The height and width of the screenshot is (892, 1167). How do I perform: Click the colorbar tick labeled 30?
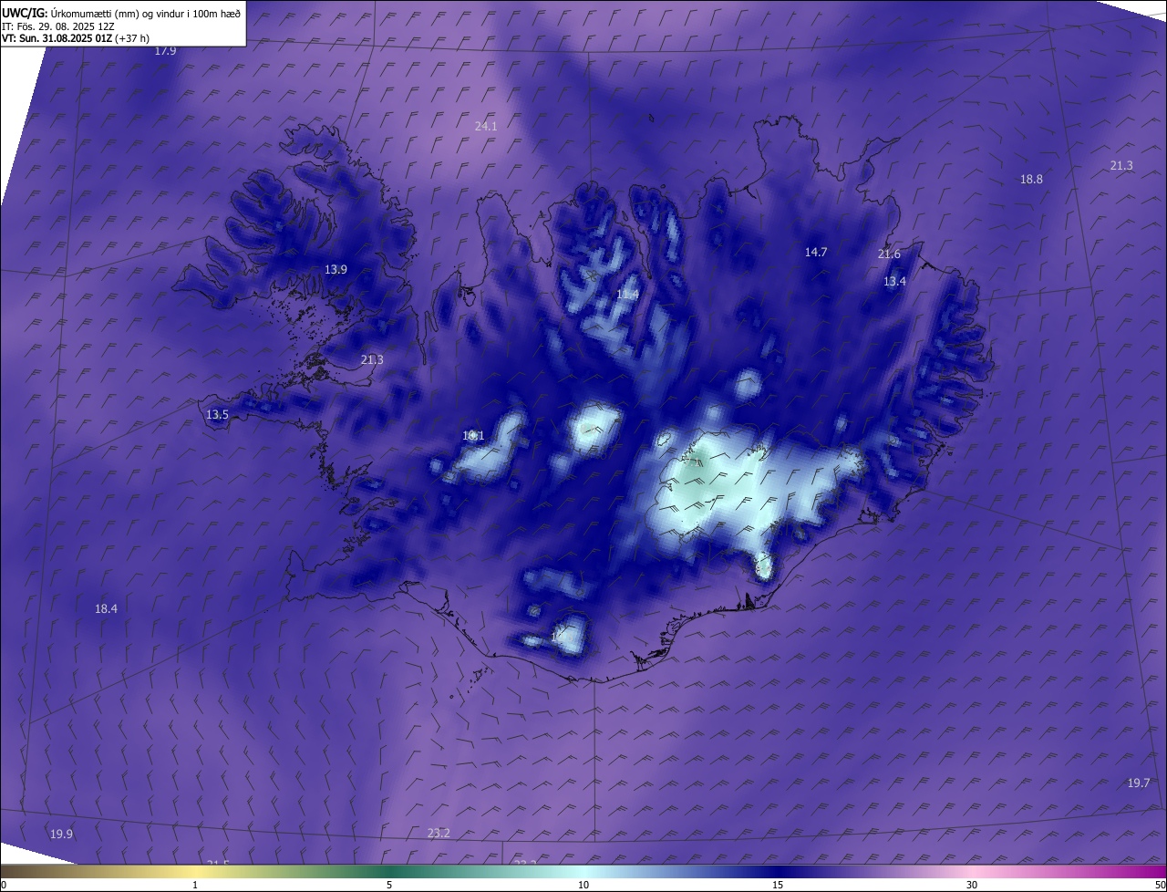972,886
